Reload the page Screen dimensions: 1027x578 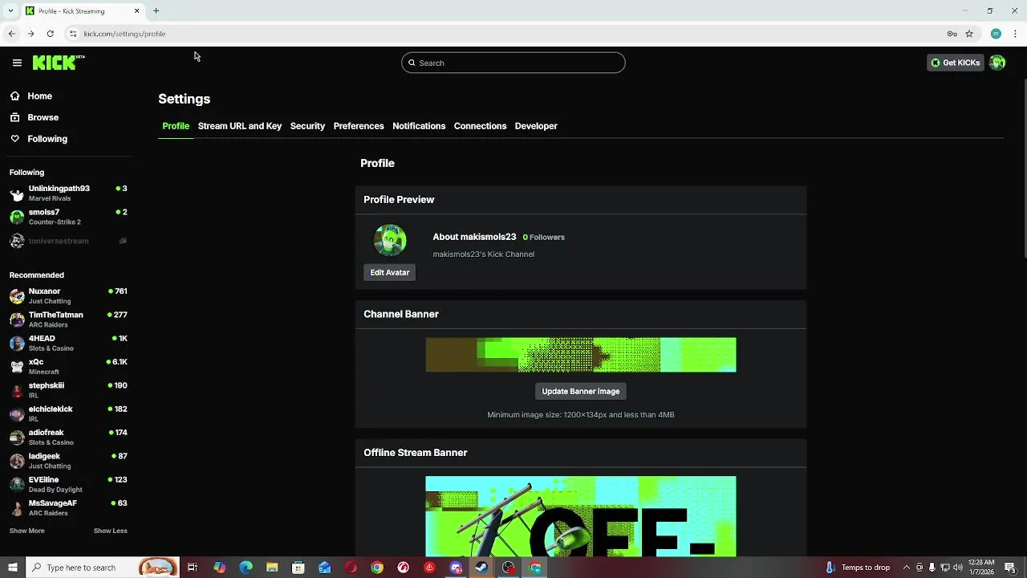[50, 34]
